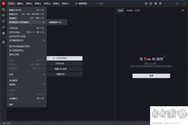Viewport: 188px width, 125px height.
Task: Select 新建文件... menu entry
Action: [x=27, y=14]
